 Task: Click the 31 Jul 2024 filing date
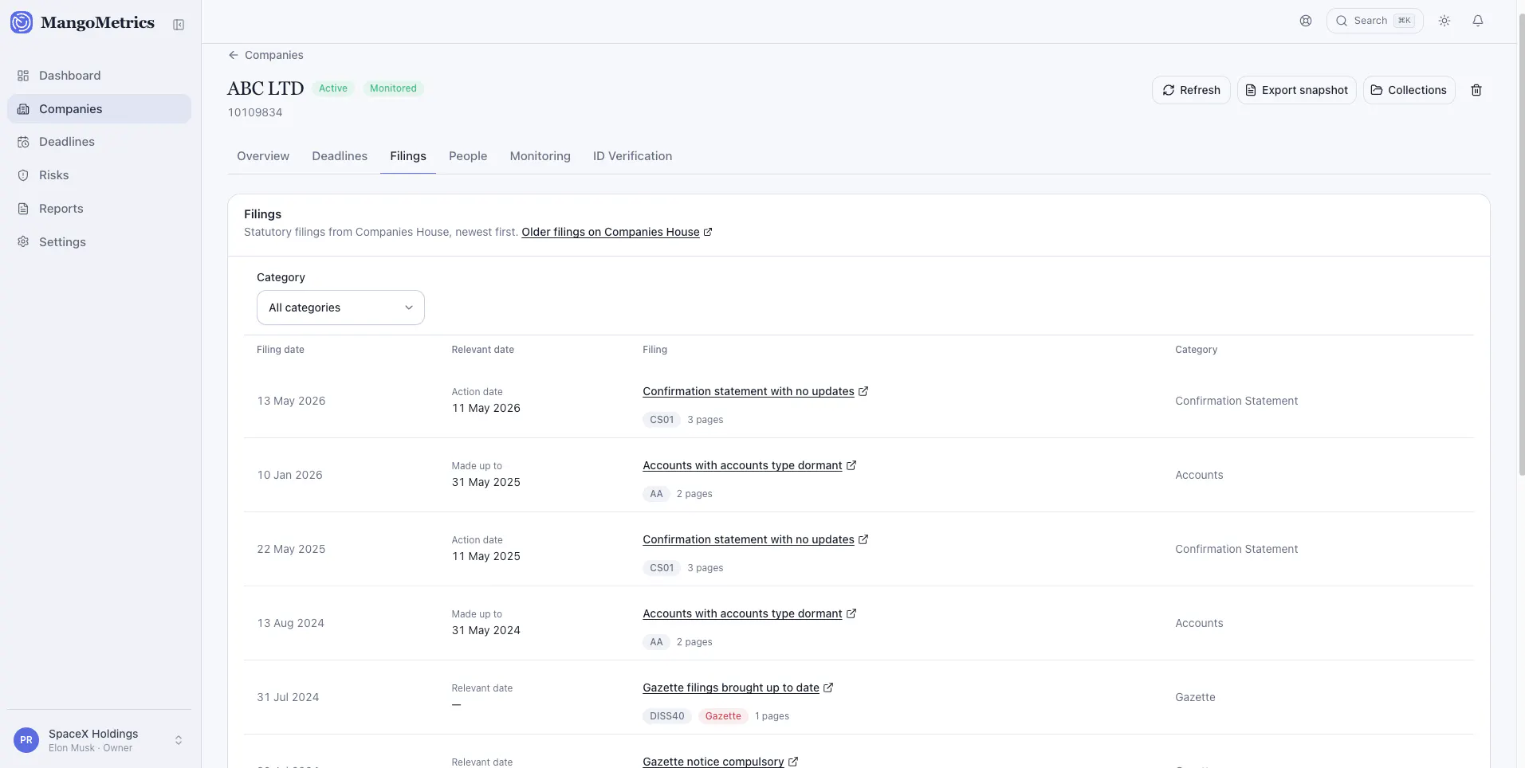point(288,697)
